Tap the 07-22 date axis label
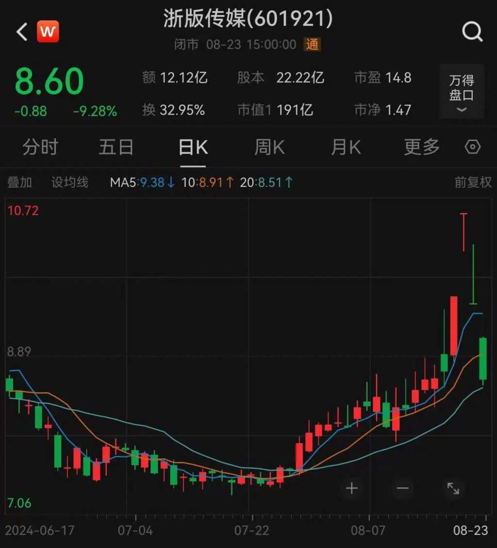Image resolution: width=497 pixels, height=548 pixels. click(251, 531)
